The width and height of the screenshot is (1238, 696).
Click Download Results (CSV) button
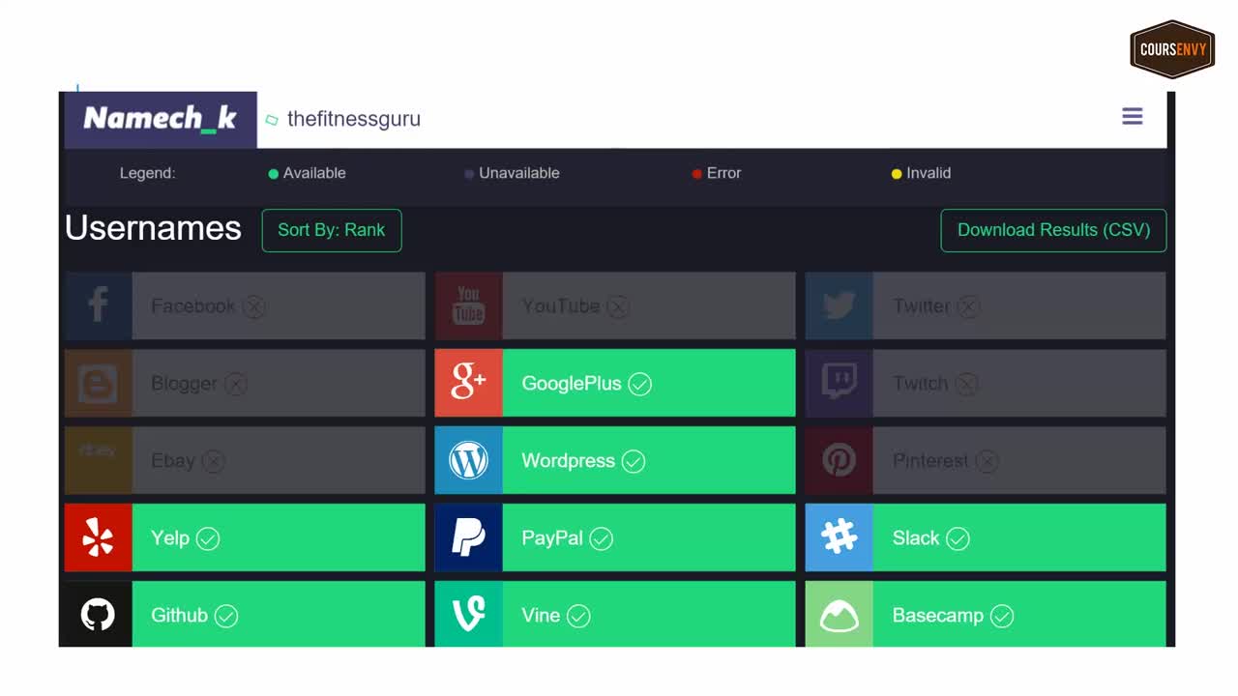[x=1053, y=230]
